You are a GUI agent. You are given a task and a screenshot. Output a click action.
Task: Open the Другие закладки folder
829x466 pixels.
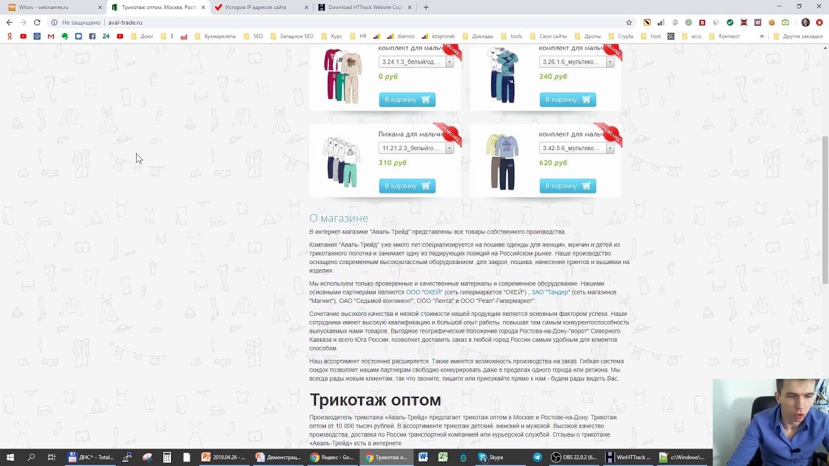pos(797,36)
